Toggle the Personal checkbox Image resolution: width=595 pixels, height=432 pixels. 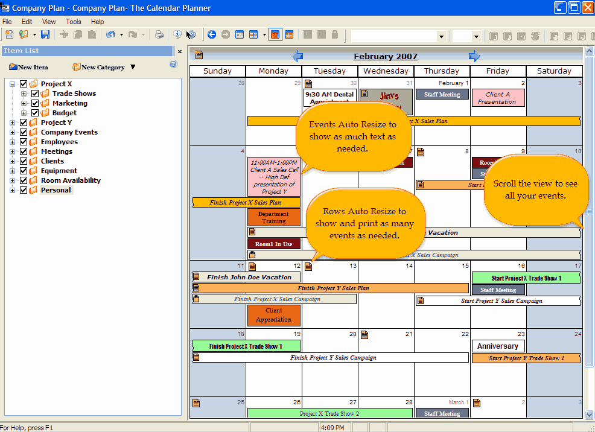(24, 190)
